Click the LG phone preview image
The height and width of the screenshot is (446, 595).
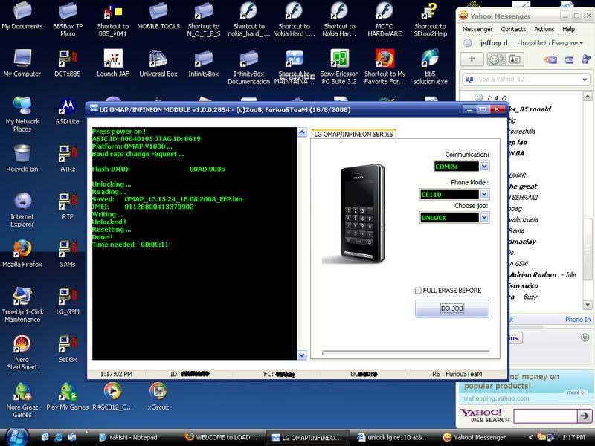[355, 213]
